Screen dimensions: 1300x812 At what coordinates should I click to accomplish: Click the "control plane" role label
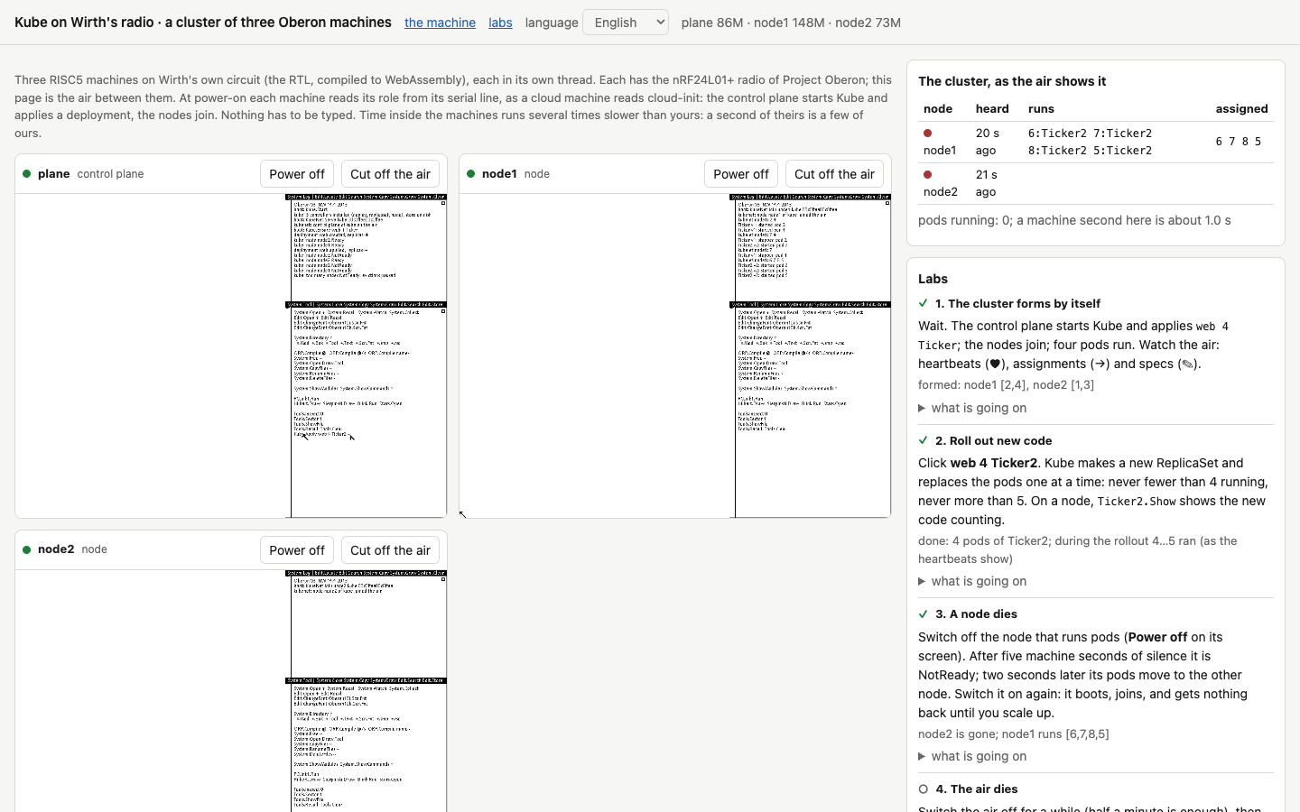tap(110, 174)
